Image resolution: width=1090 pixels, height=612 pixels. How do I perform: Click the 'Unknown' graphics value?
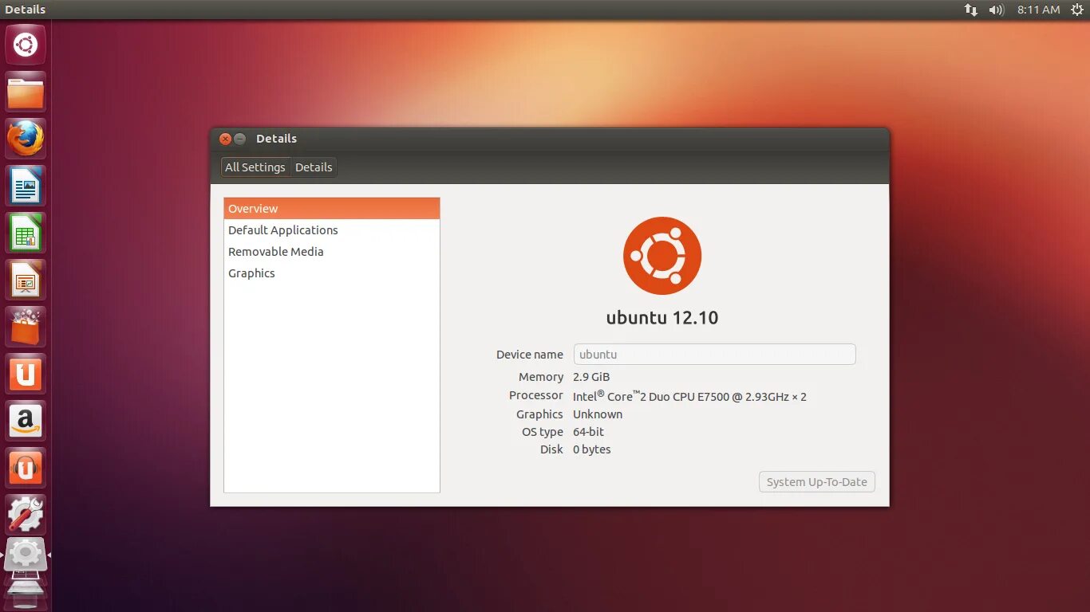[x=598, y=414]
